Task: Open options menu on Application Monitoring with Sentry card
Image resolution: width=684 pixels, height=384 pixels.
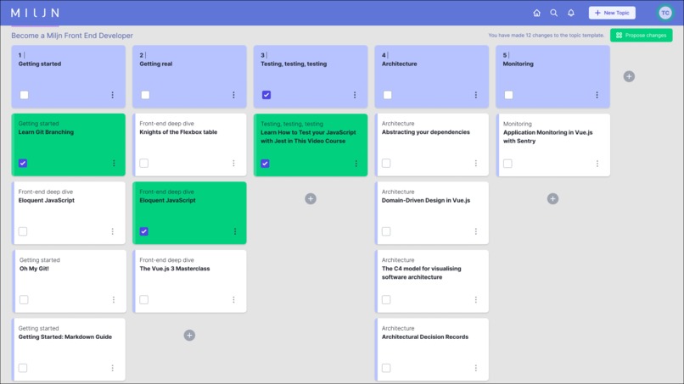Action: pos(597,164)
